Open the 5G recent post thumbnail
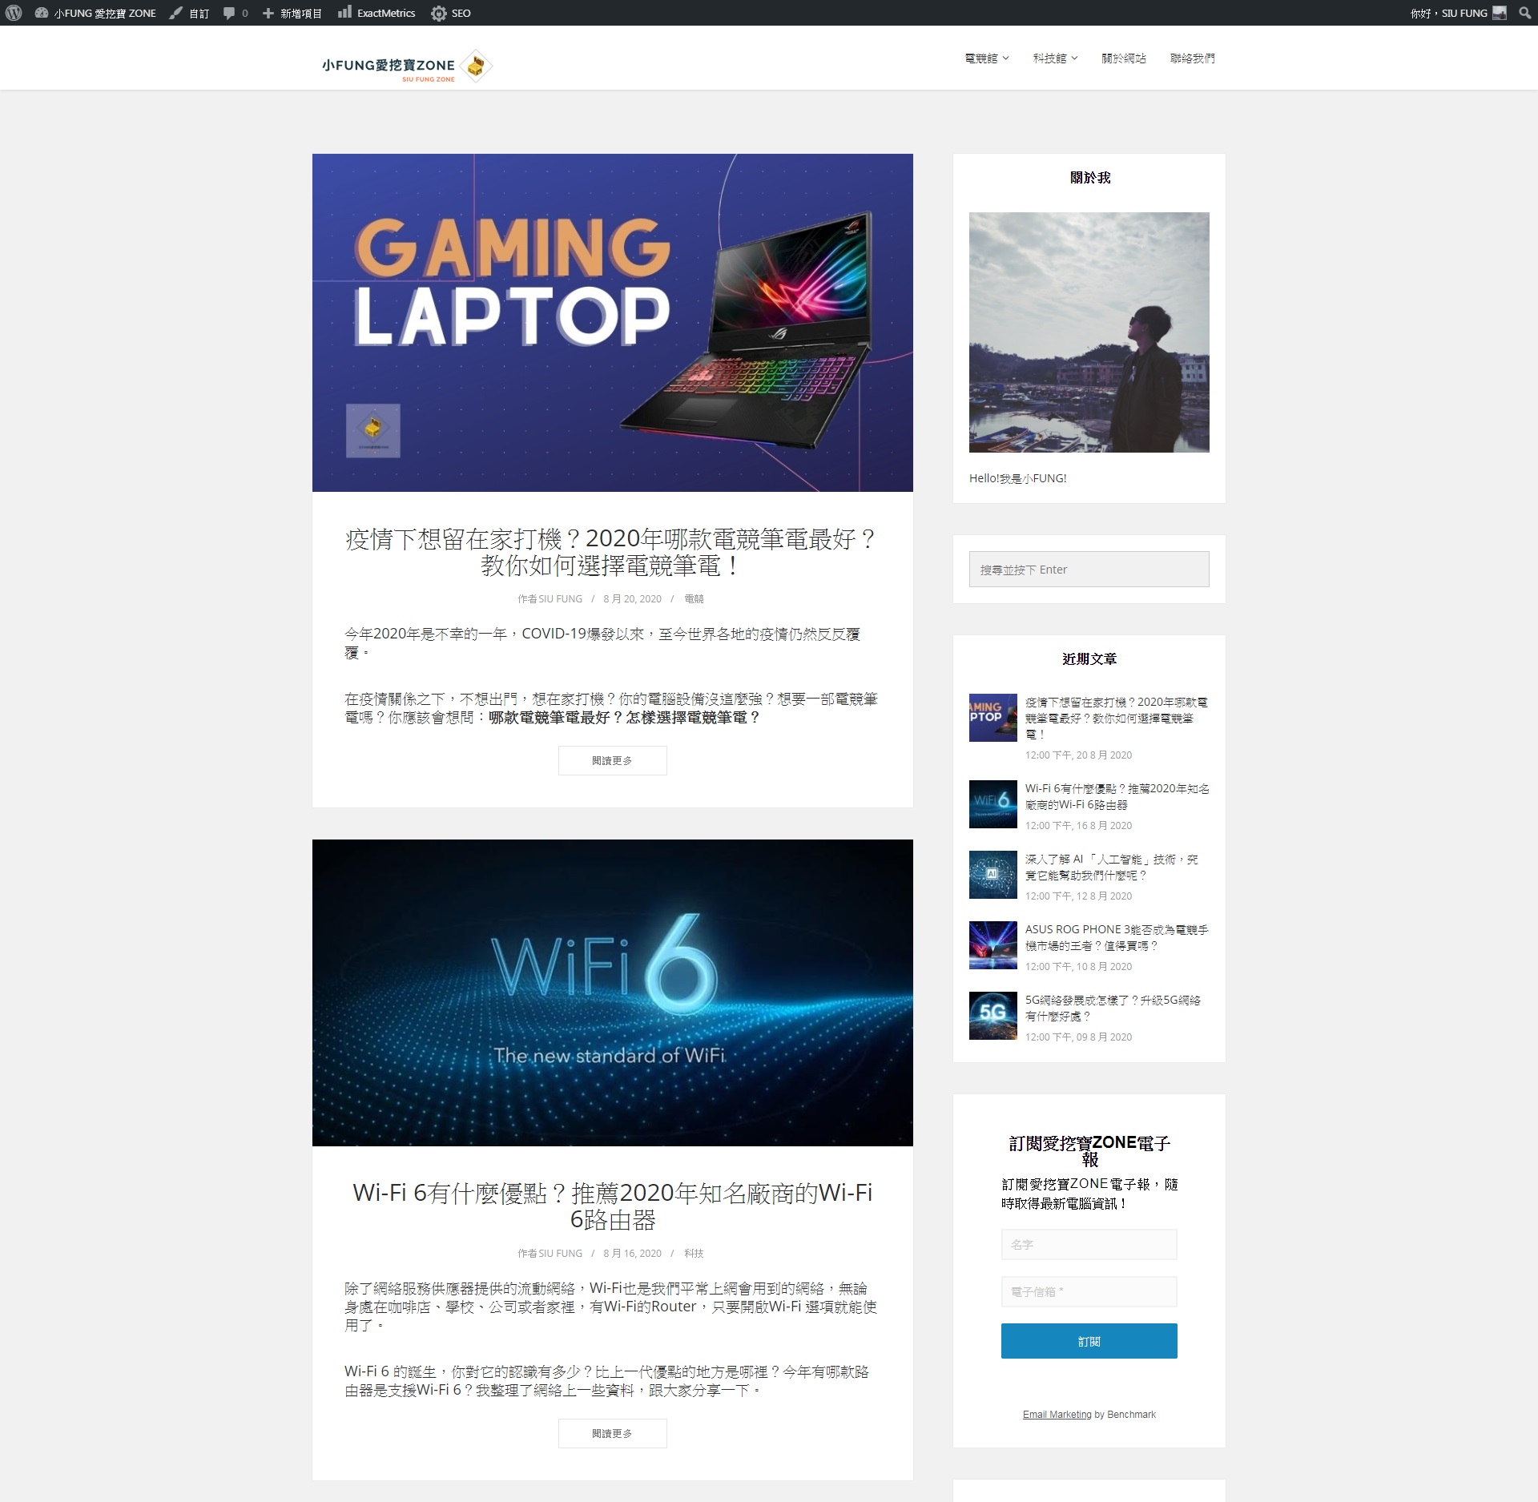The width and height of the screenshot is (1538, 1502). click(x=992, y=1015)
